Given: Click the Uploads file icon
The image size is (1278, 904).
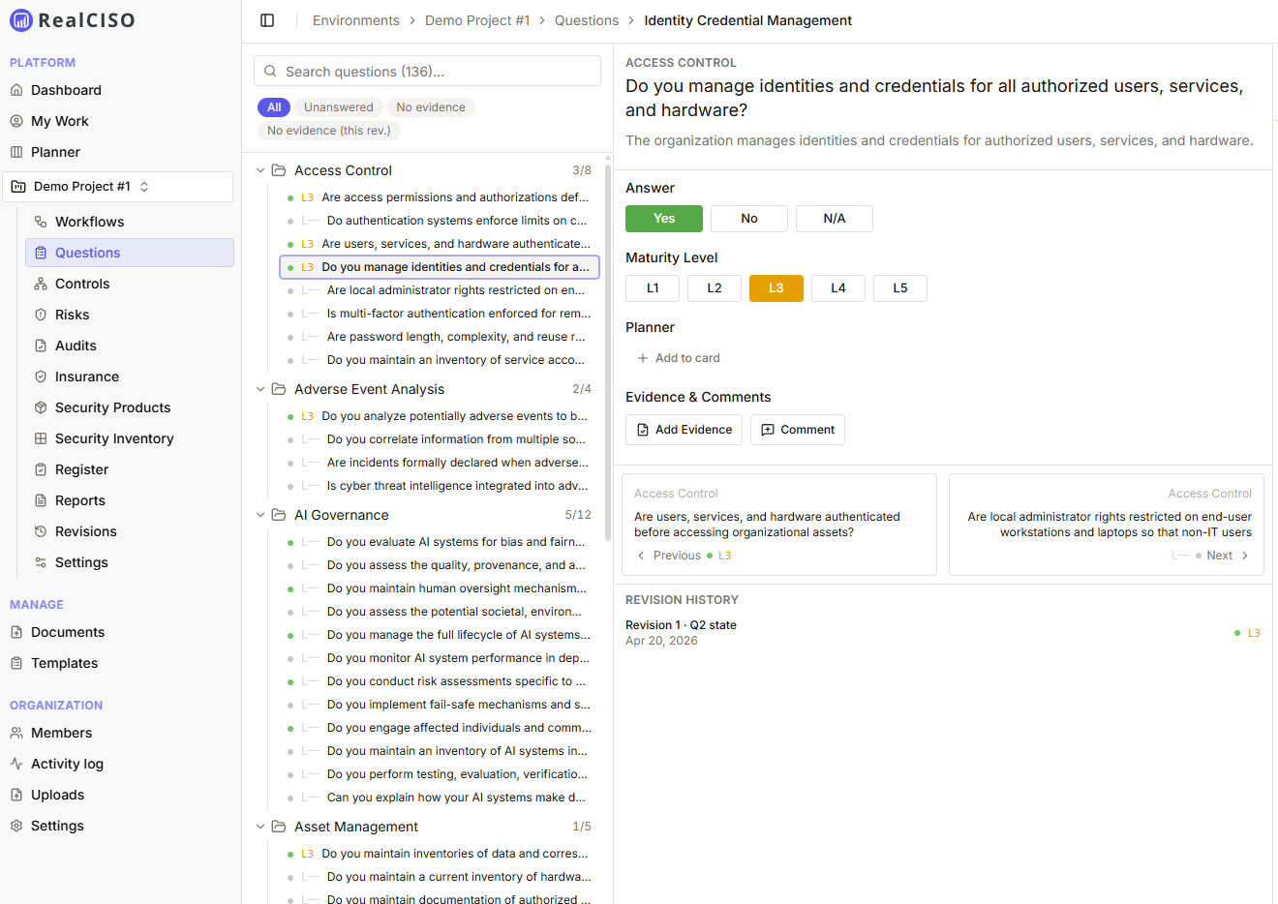Looking at the screenshot, I should point(16,795).
